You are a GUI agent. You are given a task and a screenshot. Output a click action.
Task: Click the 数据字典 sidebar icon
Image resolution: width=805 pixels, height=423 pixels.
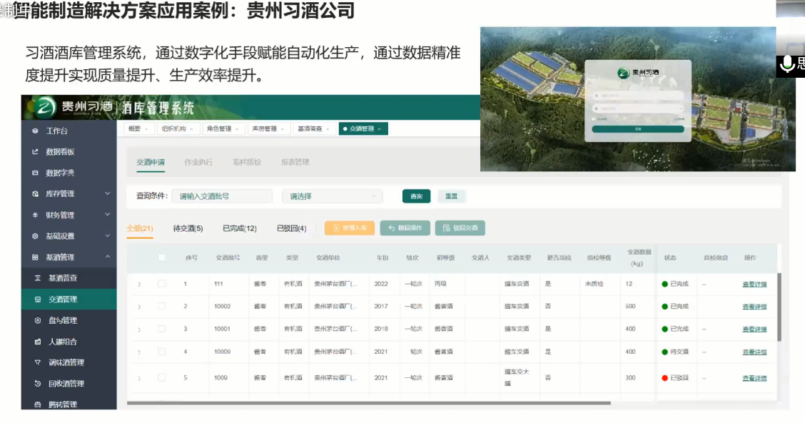click(35, 173)
